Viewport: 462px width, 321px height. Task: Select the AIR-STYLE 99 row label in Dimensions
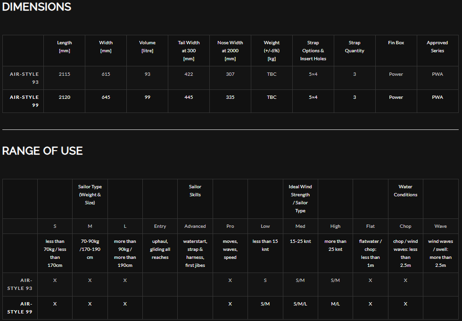tap(24, 101)
